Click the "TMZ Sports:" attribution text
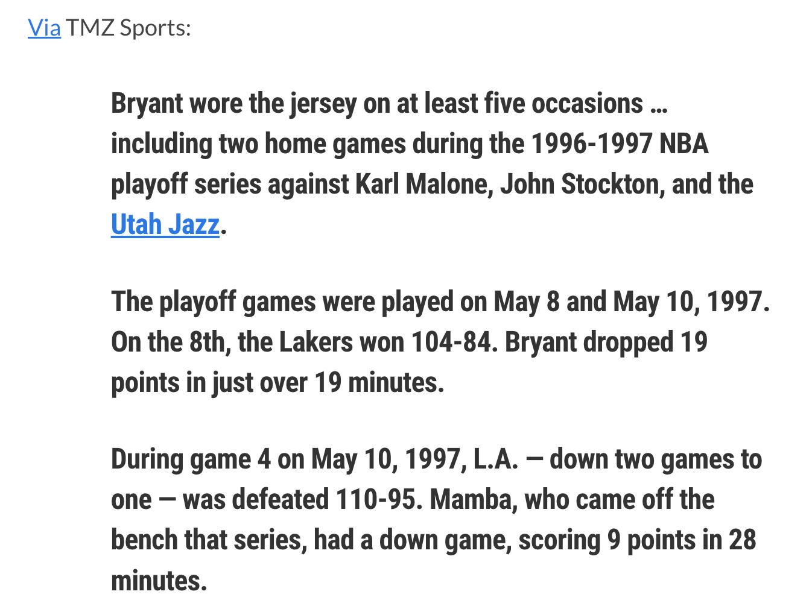 (x=128, y=28)
